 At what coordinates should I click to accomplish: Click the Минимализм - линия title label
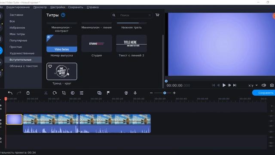pyautogui.click(x=97, y=28)
